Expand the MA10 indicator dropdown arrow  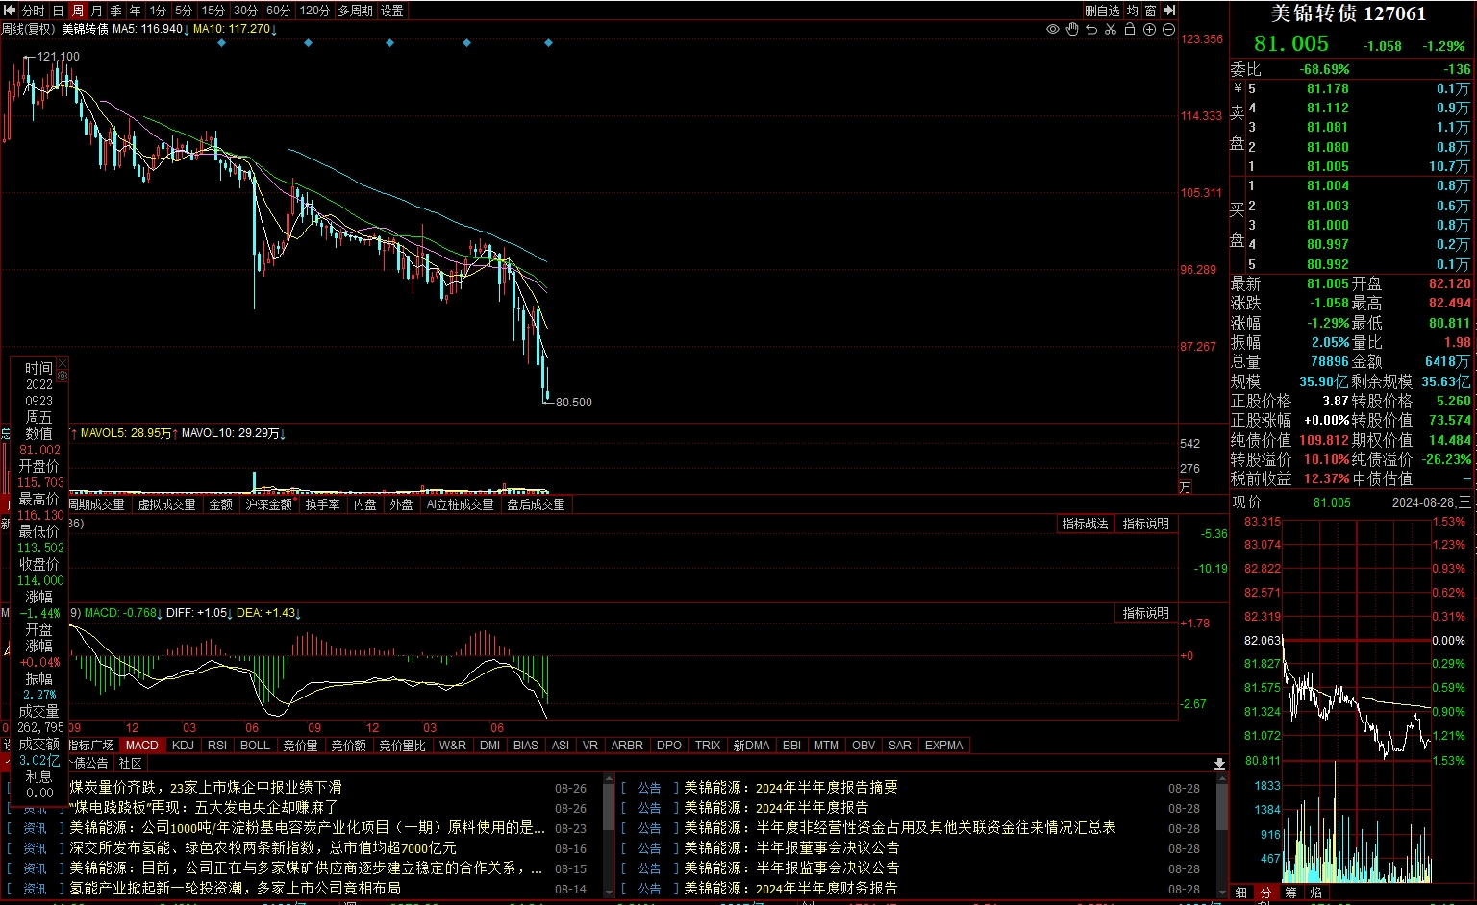pos(274,30)
